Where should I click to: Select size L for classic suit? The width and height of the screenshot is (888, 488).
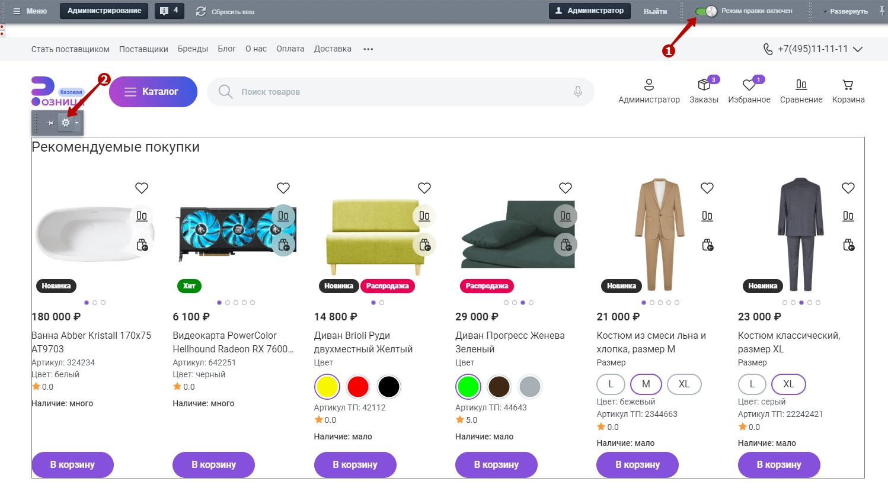point(752,384)
